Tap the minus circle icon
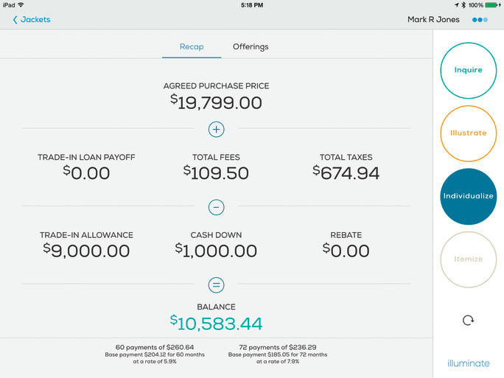The height and width of the screenshot is (378, 504). coord(216,207)
